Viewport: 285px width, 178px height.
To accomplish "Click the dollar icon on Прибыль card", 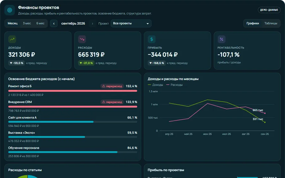I will (152, 39).
